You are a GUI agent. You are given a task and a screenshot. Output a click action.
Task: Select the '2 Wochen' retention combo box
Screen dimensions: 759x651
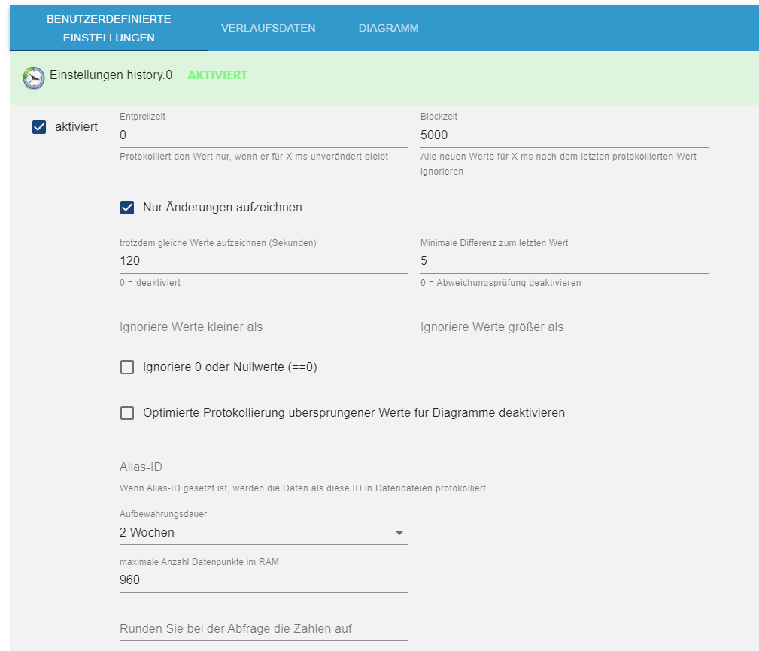(x=256, y=533)
